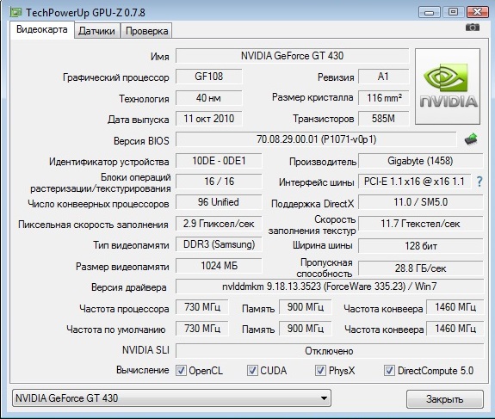
Task: Select the default GPU clock 730 МГц
Action: pyautogui.click(x=202, y=329)
